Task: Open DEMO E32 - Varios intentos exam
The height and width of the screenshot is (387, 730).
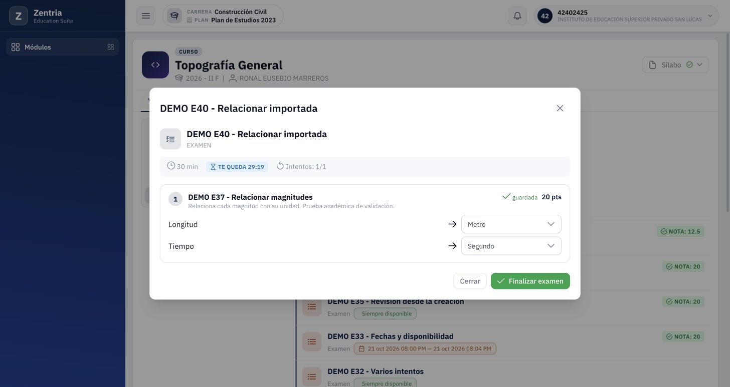Action: coord(376,371)
